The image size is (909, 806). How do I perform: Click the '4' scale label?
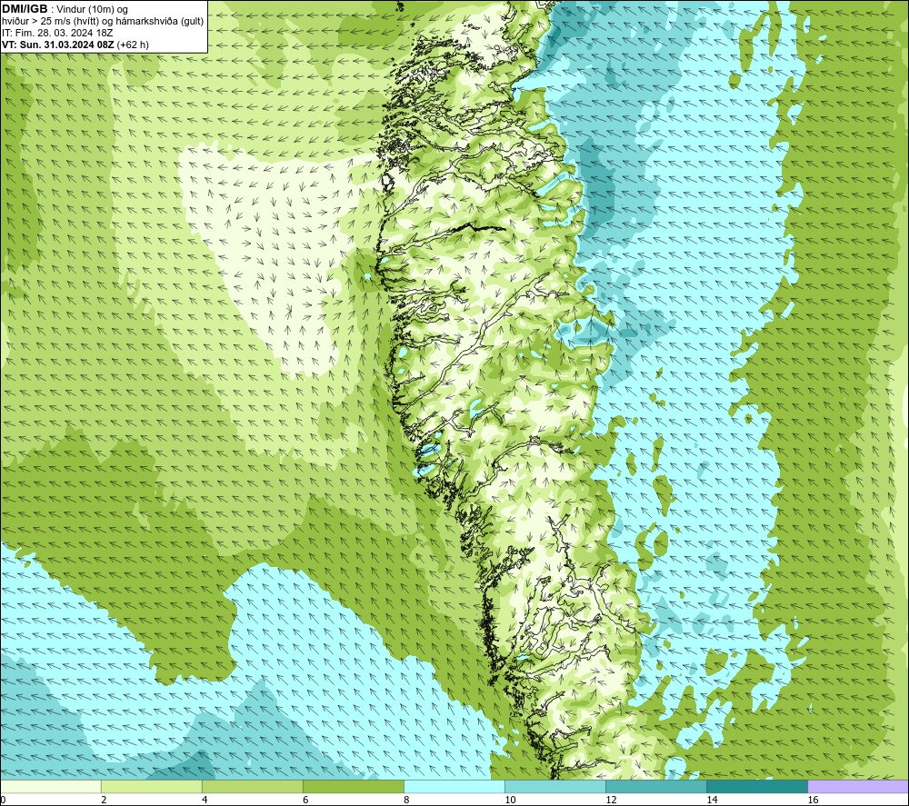(x=205, y=801)
